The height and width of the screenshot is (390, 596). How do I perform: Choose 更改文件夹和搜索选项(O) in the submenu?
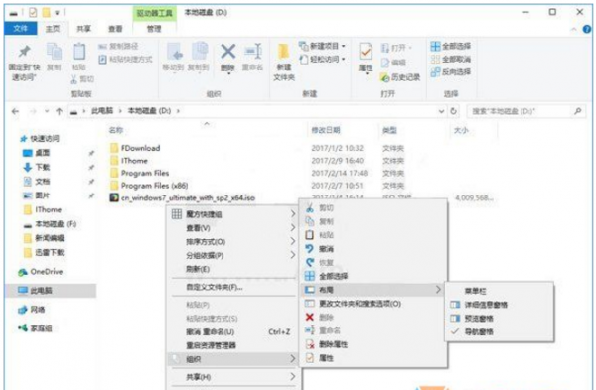tap(373, 304)
